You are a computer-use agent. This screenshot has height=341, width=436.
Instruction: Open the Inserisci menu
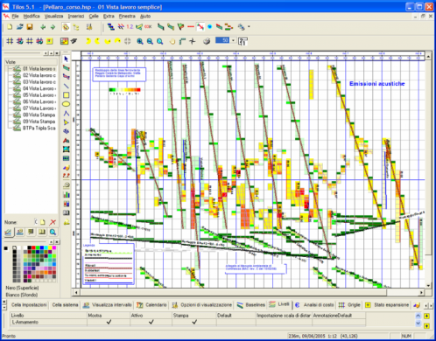(76, 17)
